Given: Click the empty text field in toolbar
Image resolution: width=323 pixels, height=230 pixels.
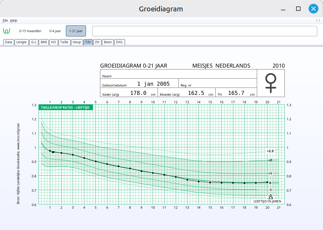Looking at the screenshot, I should (x=204, y=31).
